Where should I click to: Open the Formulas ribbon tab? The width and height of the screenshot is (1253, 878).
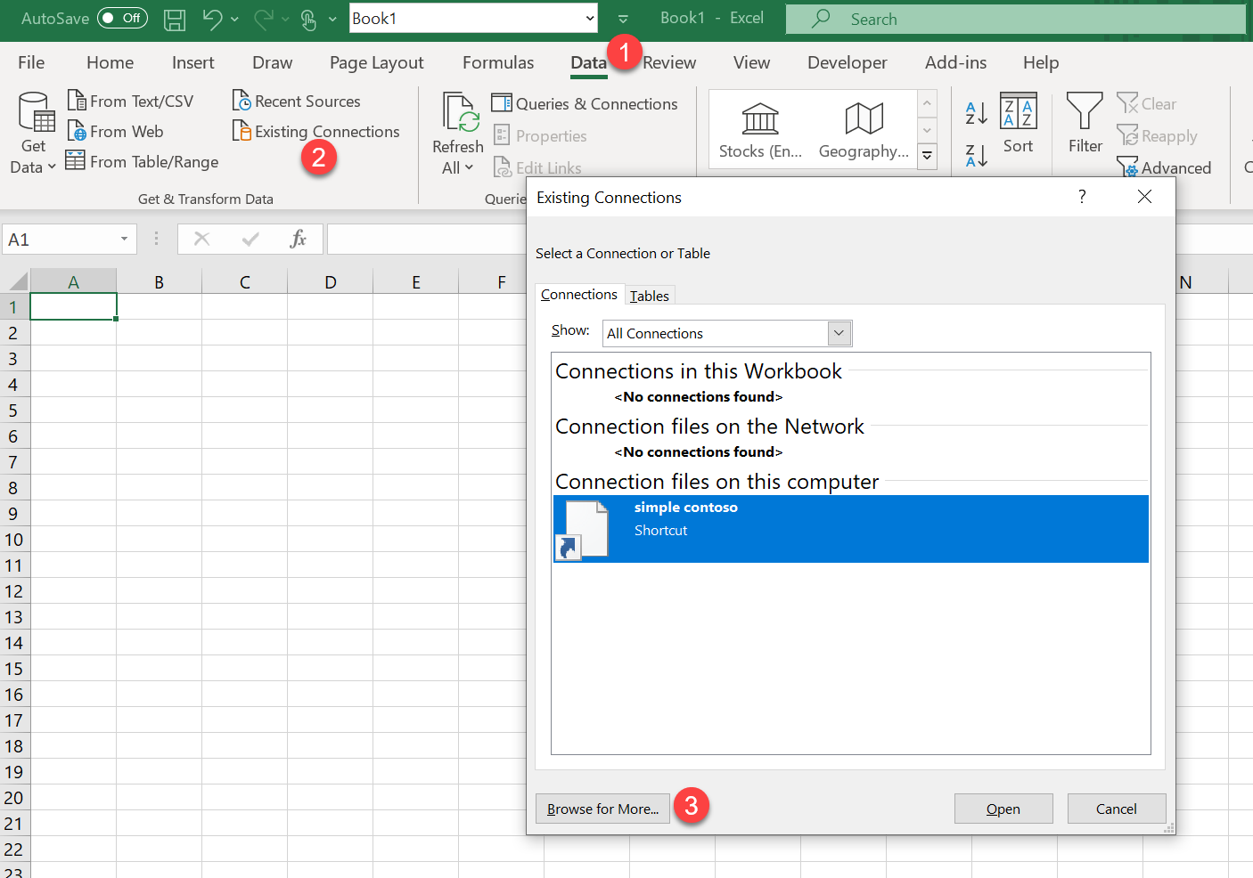tap(497, 62)
